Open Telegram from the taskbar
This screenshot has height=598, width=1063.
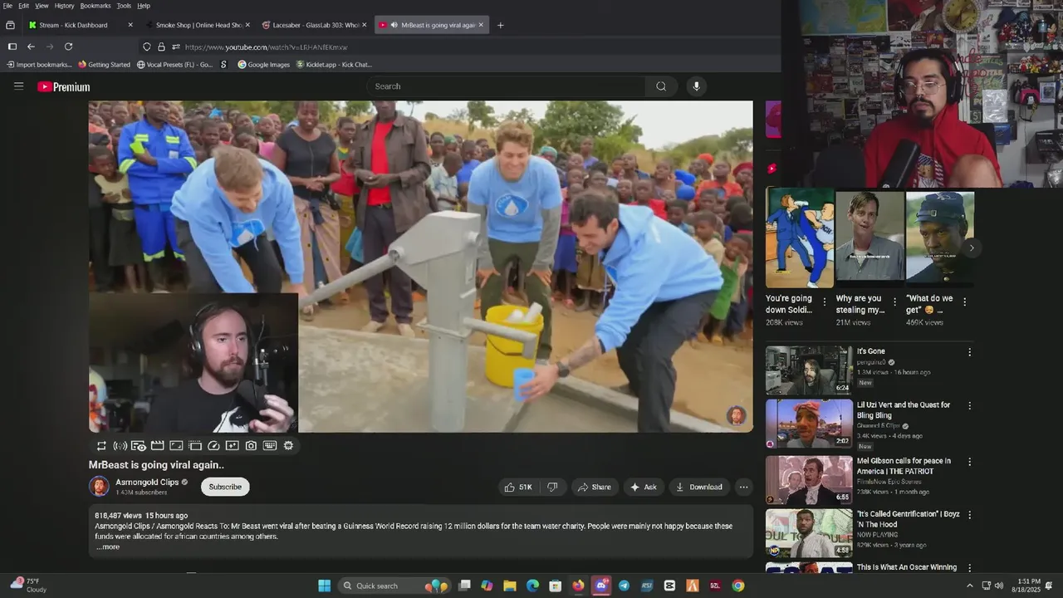624,586
